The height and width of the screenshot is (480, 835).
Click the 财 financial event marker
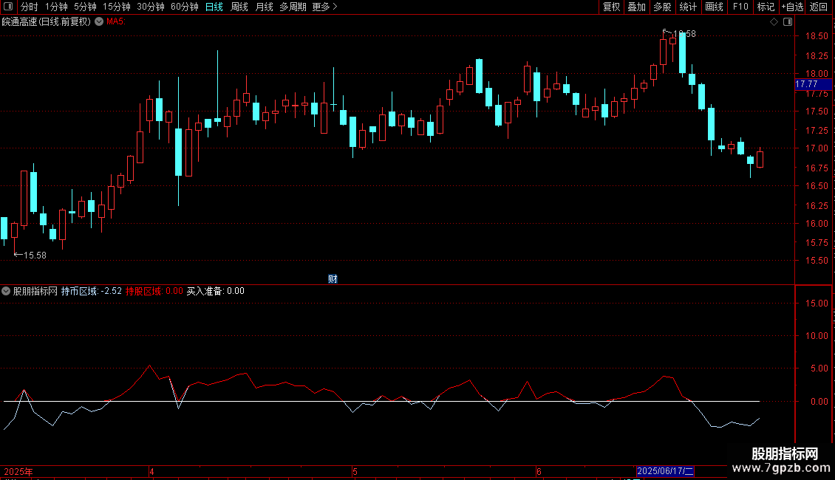tap(333, 279)
